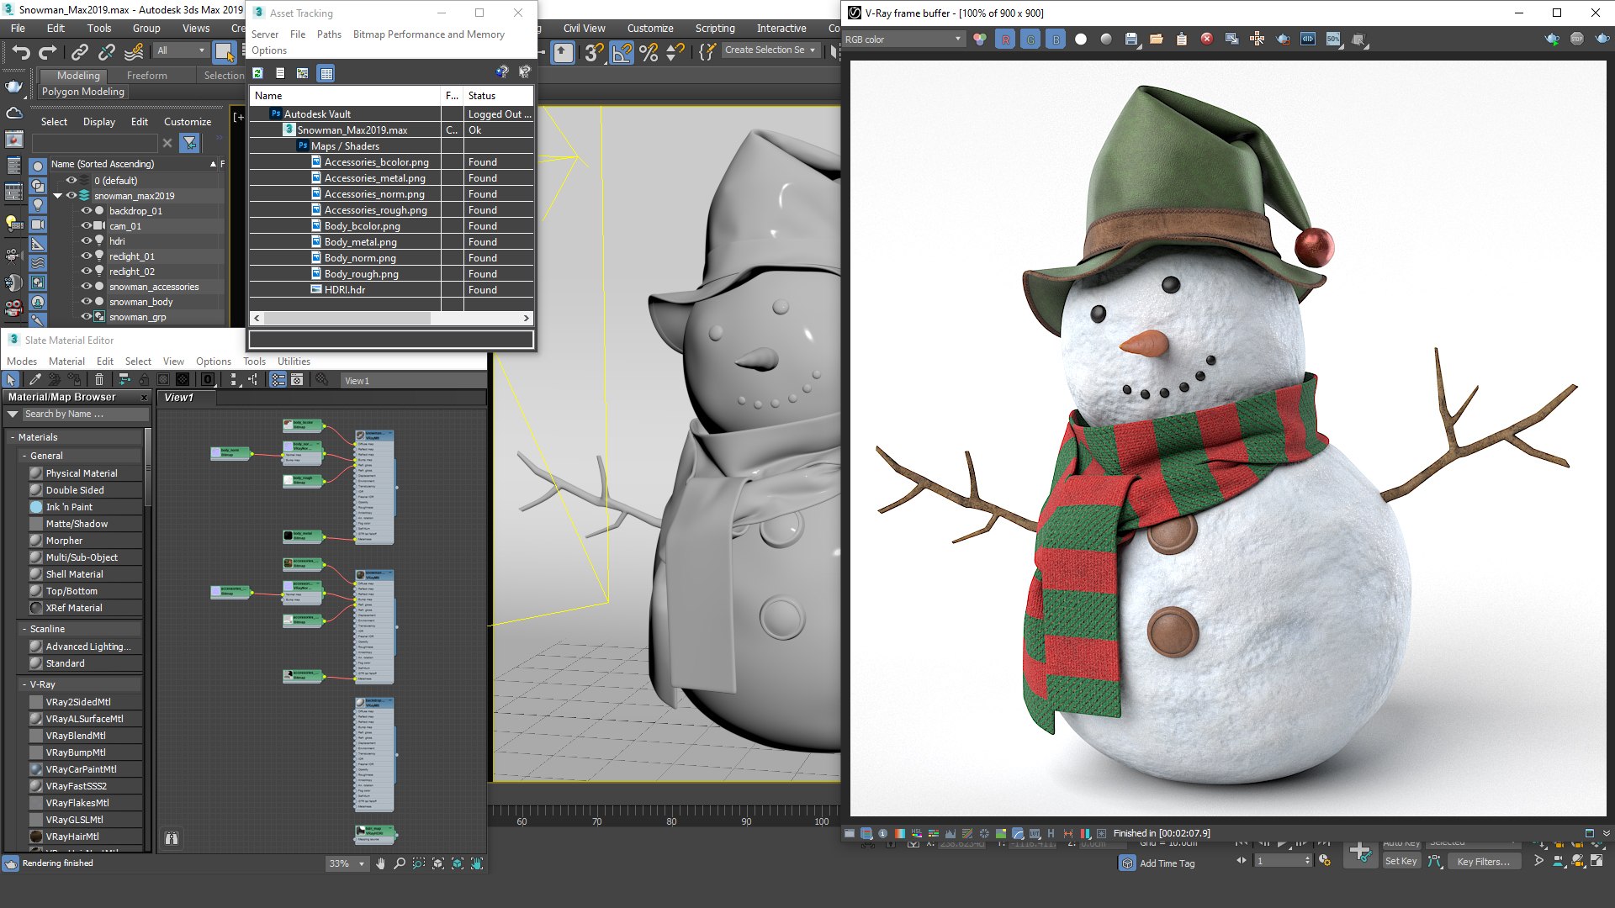
Task: Switch to RGB channels in frame buffer
Action: (980, 39)
